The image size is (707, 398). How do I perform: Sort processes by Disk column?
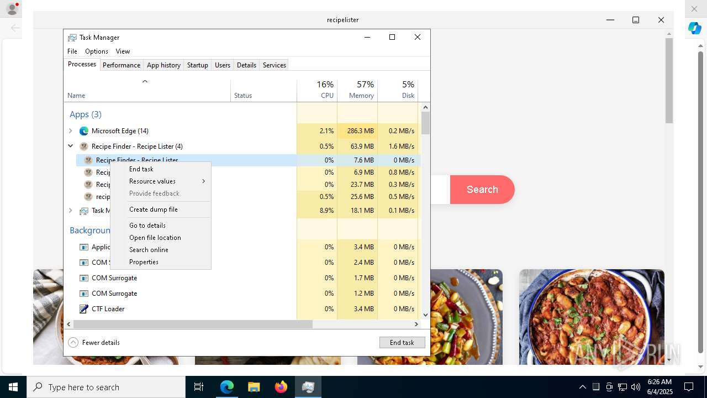(398, 90)
